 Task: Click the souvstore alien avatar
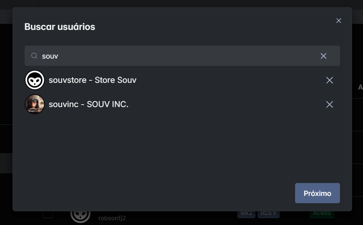35,80
